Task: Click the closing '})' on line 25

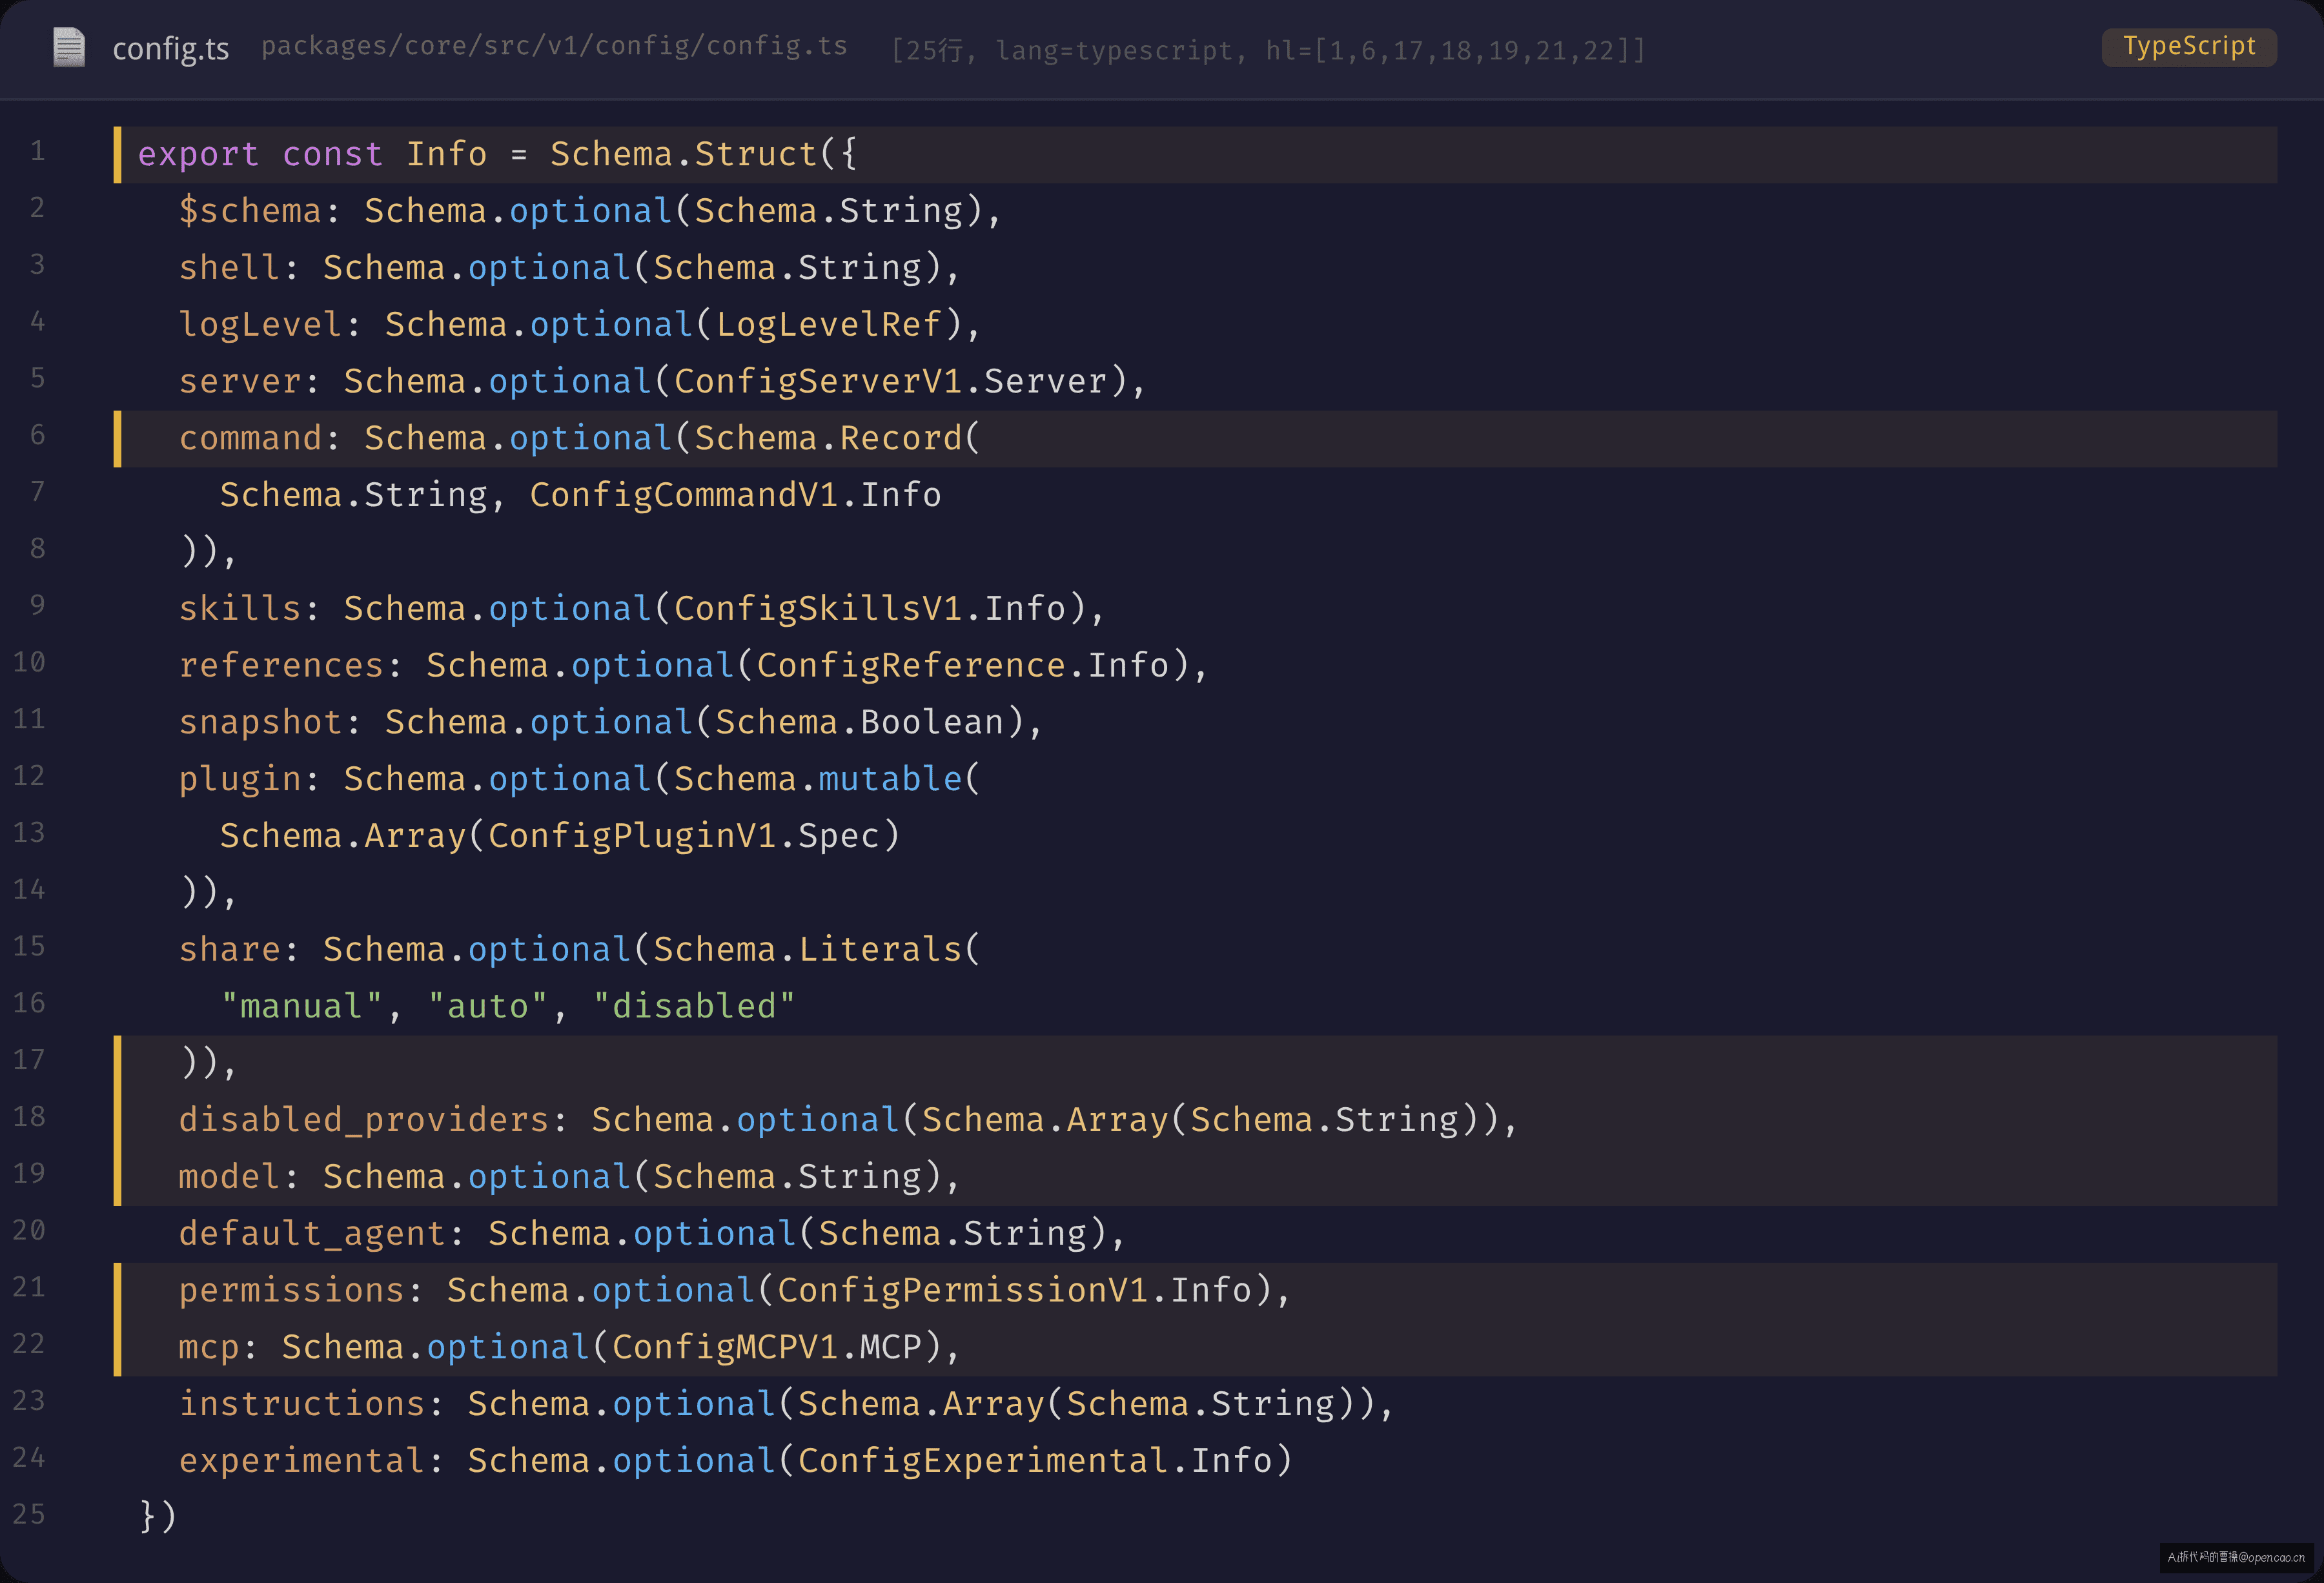Action: pos(158,1517)
